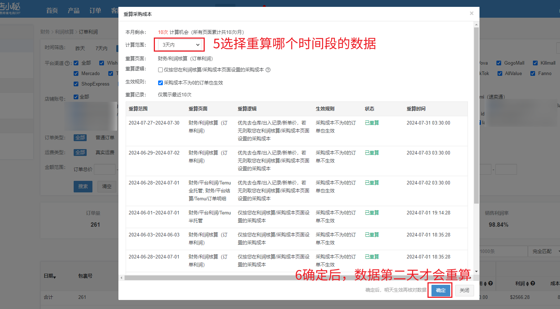Screen dimensions: 560x309
Task: Click 已重算 status for 2024-07-31 record
Action: pyautogui.click(x=372, y=123)
